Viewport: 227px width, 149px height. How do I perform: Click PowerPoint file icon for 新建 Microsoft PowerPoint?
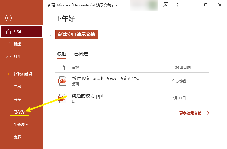62,81
